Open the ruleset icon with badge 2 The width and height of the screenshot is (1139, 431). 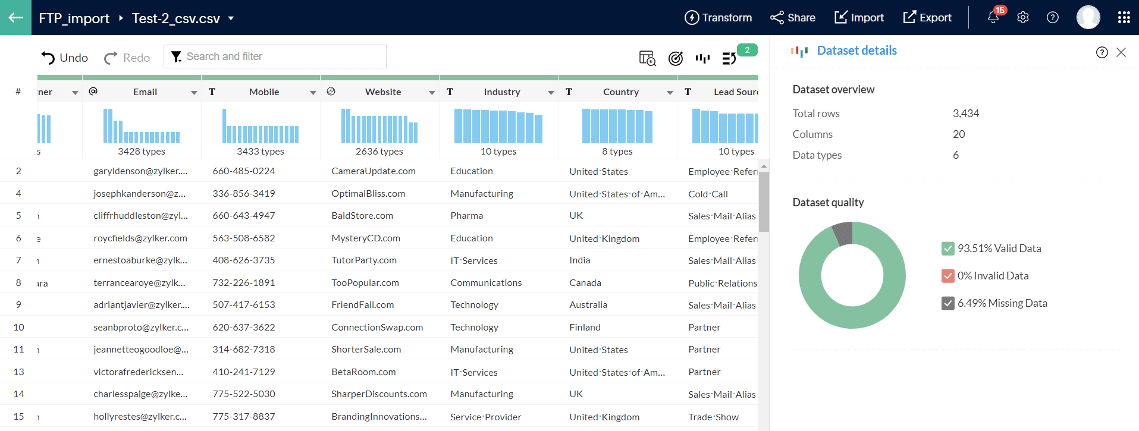pyautogui.click(x=729, y=58)
